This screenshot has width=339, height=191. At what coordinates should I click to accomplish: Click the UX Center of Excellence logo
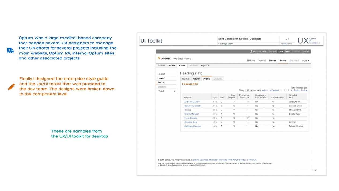click(x=309, y=41)
